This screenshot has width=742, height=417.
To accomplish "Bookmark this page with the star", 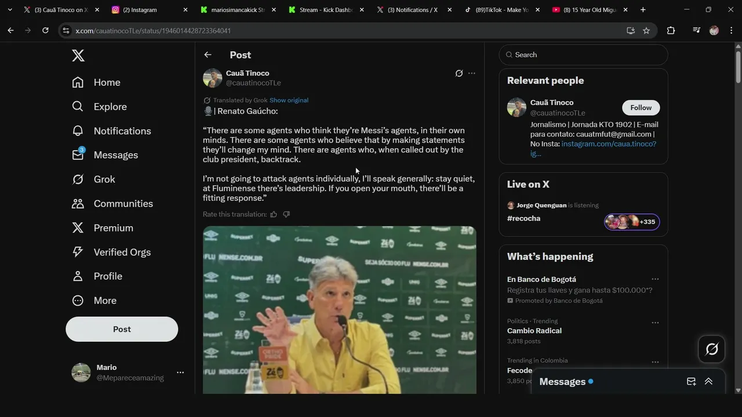I will 646,31.
